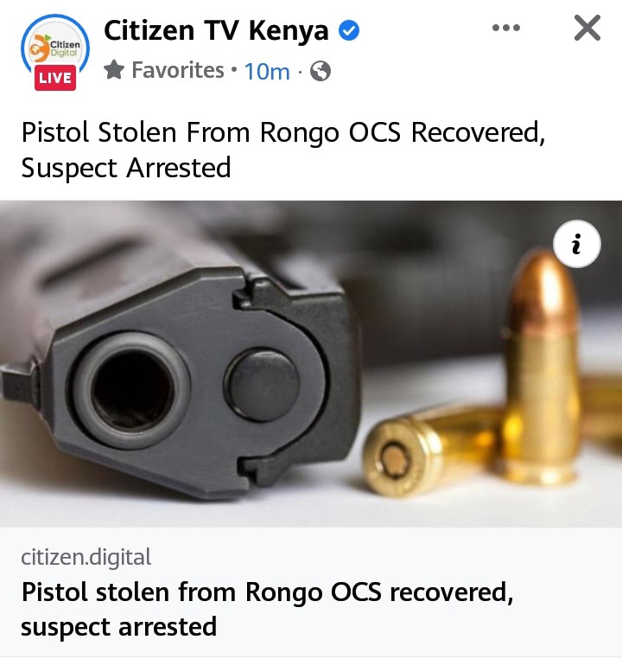Tap the red LIVE badge
Viewport: 622px width, 659px height.
pos(55,78)
